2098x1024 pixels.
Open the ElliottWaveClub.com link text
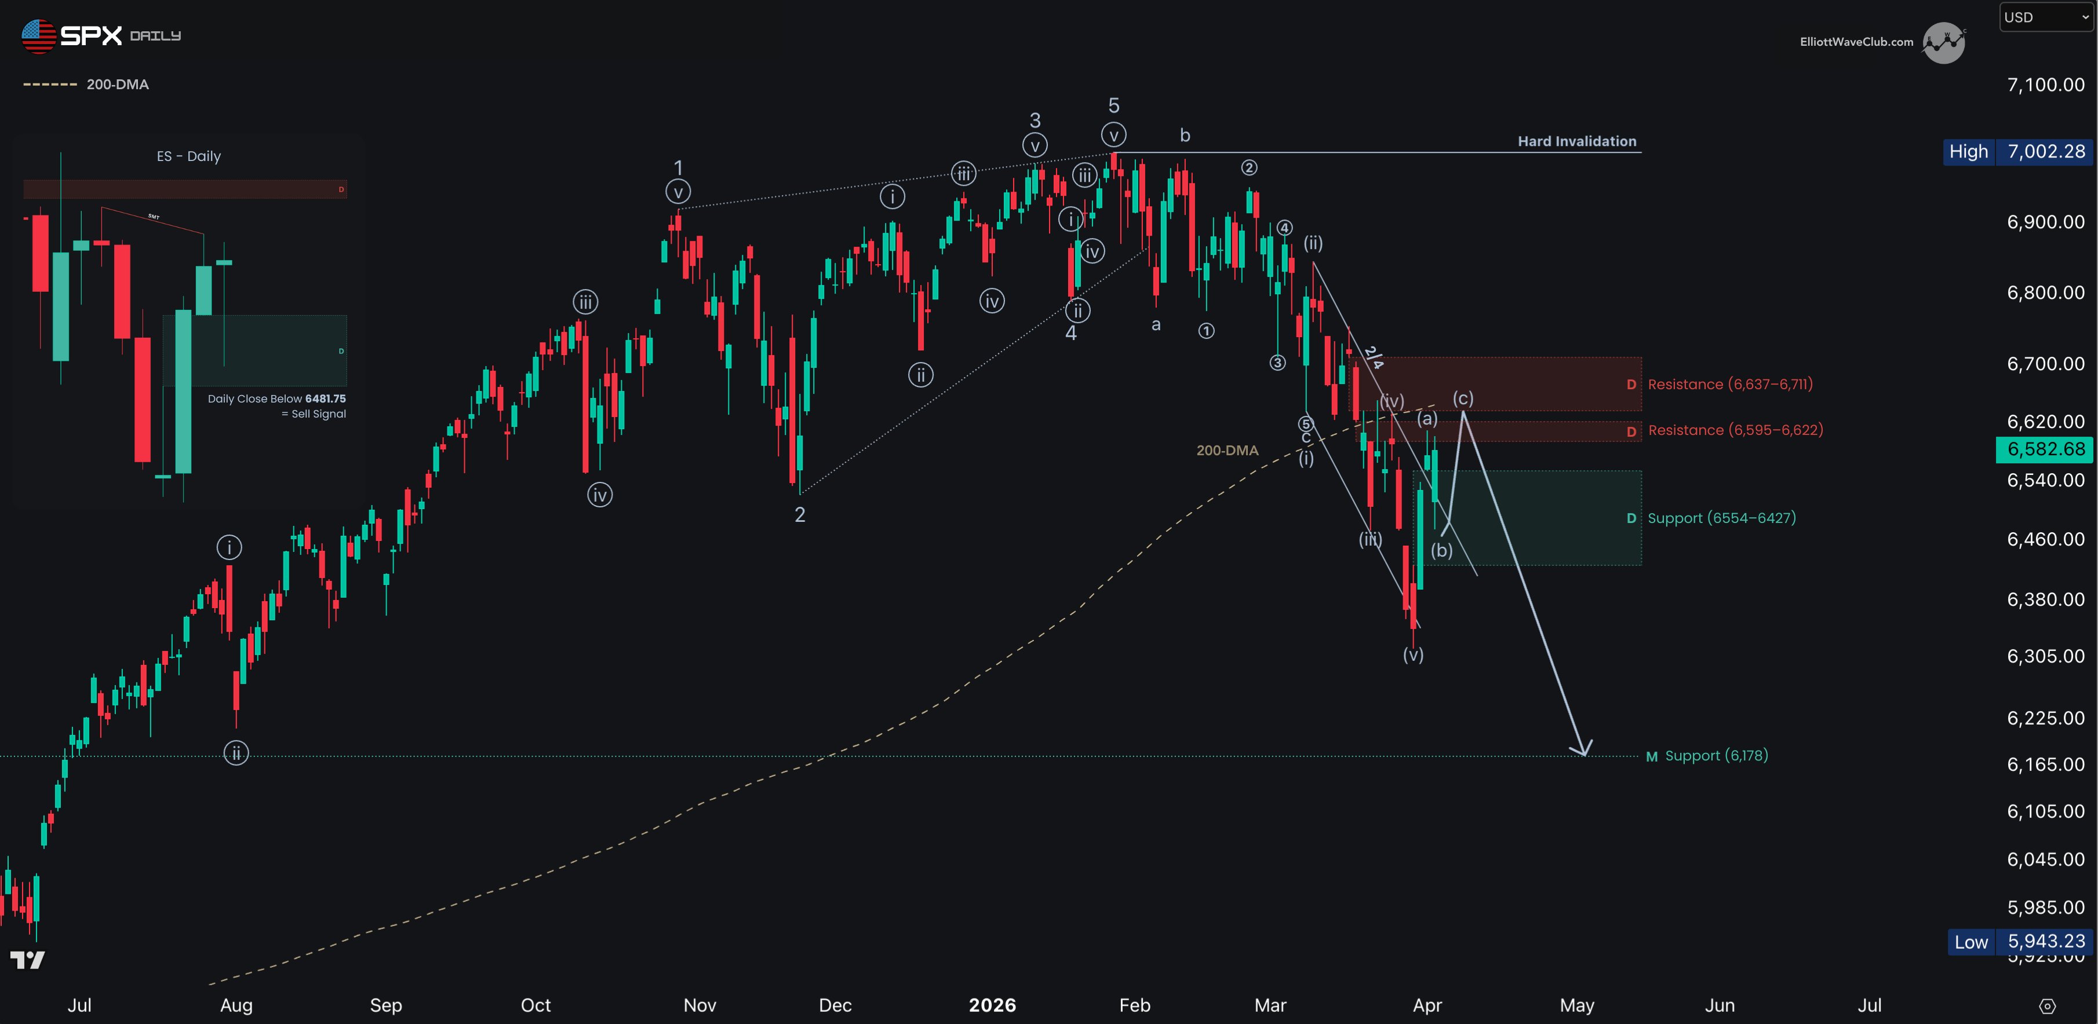(x=1856, y=42)
